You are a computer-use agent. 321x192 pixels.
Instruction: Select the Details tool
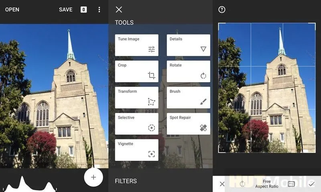pos(188,45)
